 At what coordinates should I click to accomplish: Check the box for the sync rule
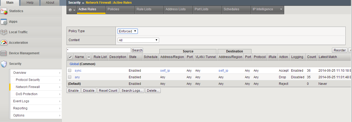click(x=70, y=71)
